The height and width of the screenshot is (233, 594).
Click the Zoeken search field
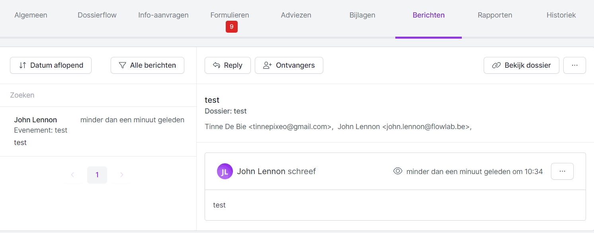98,95
